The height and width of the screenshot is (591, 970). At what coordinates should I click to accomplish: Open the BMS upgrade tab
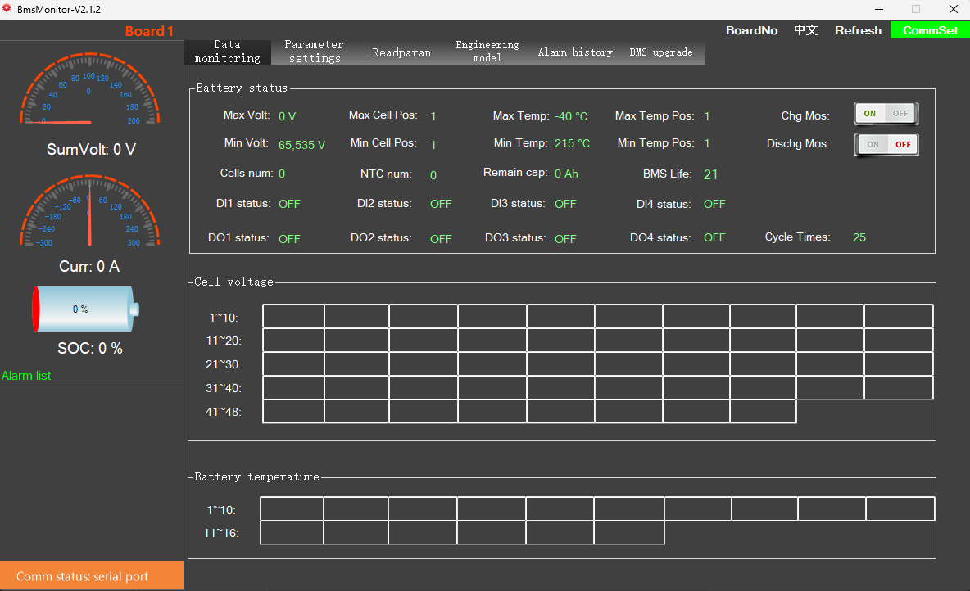[x=661, y=52]
